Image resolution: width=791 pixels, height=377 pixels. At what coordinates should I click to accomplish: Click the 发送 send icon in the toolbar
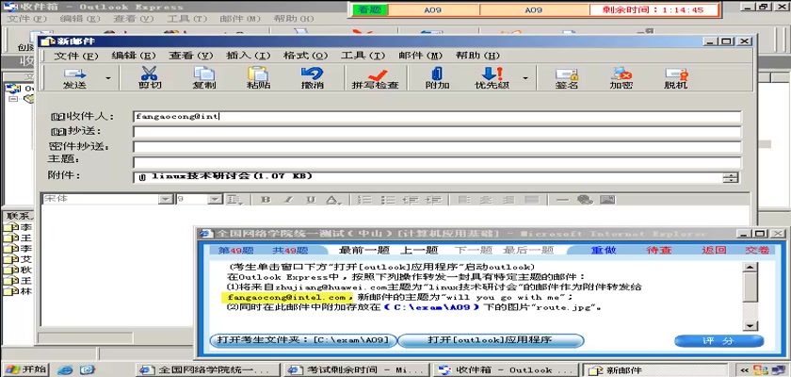74,78
